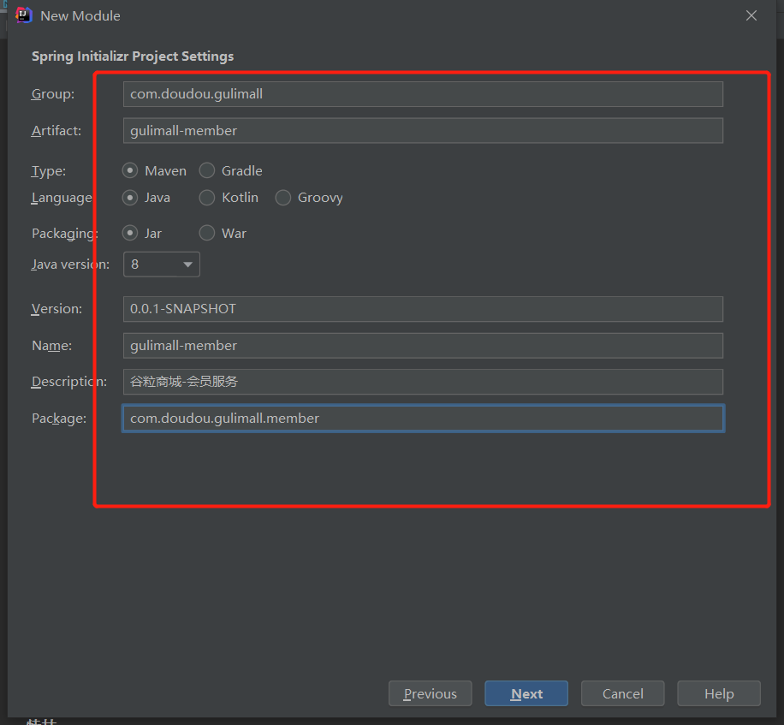
Task: Click the IntelliJ IDEA logo in title bar
Action: [x=23, y=15]
